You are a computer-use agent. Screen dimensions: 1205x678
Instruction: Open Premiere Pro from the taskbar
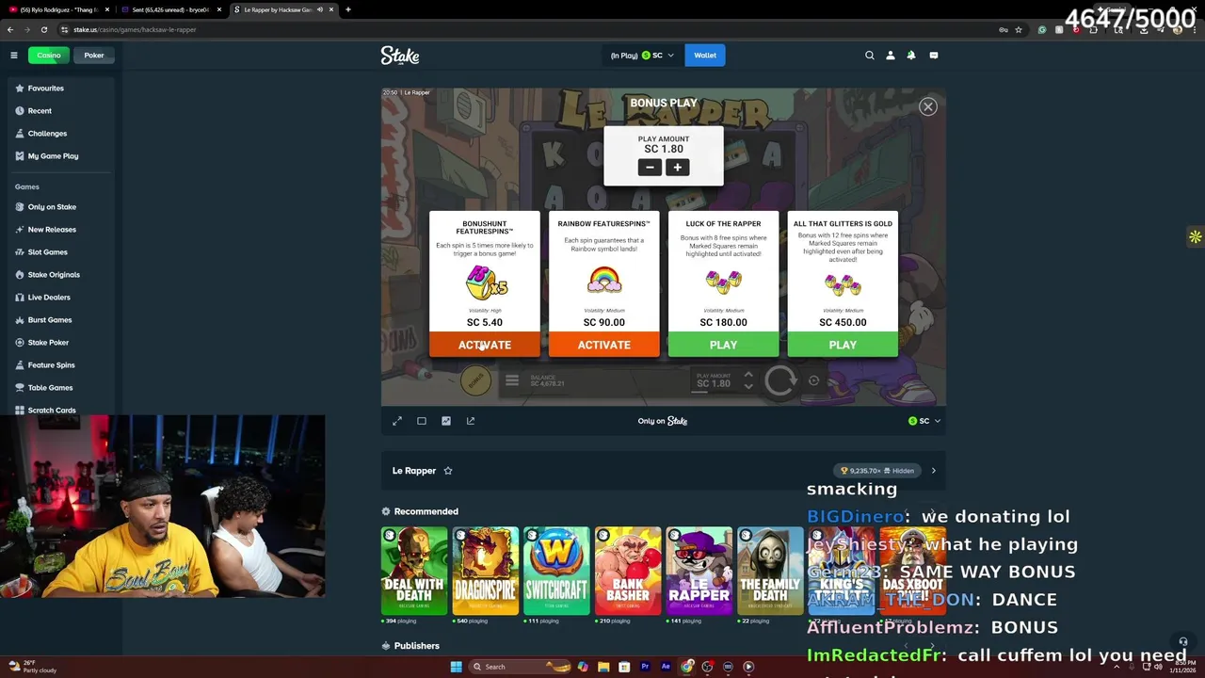(x=645, y=667)
